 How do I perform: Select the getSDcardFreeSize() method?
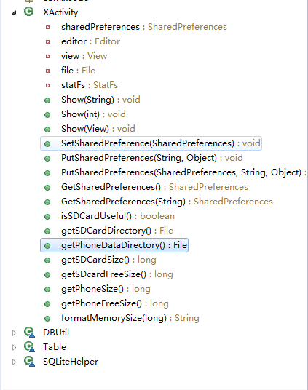[x=117, y=274]
